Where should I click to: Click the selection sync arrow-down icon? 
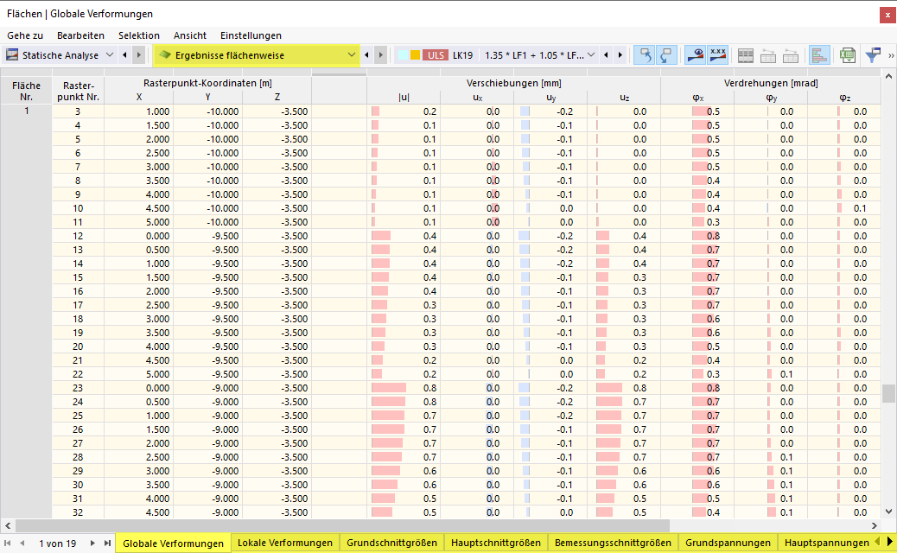coord(666,55)
